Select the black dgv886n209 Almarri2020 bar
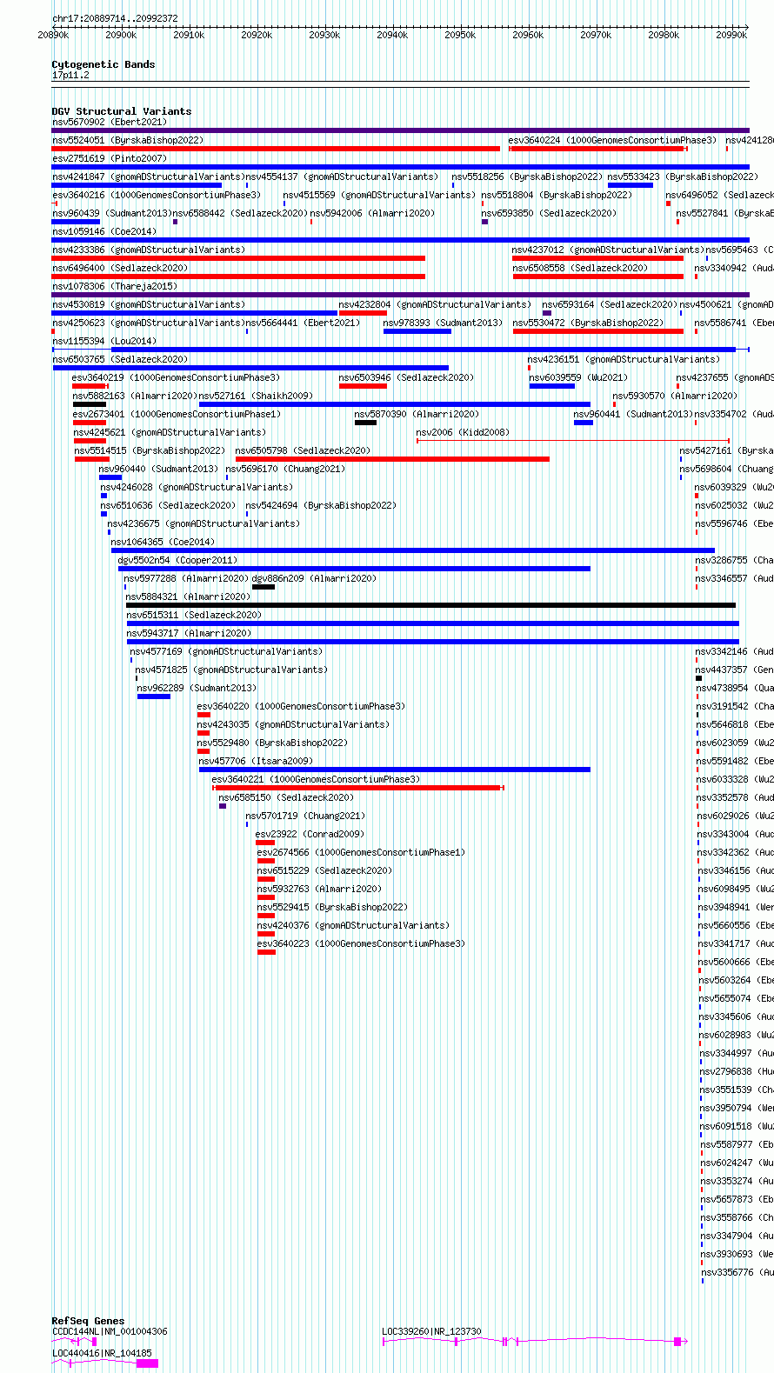 pos(264,587)
